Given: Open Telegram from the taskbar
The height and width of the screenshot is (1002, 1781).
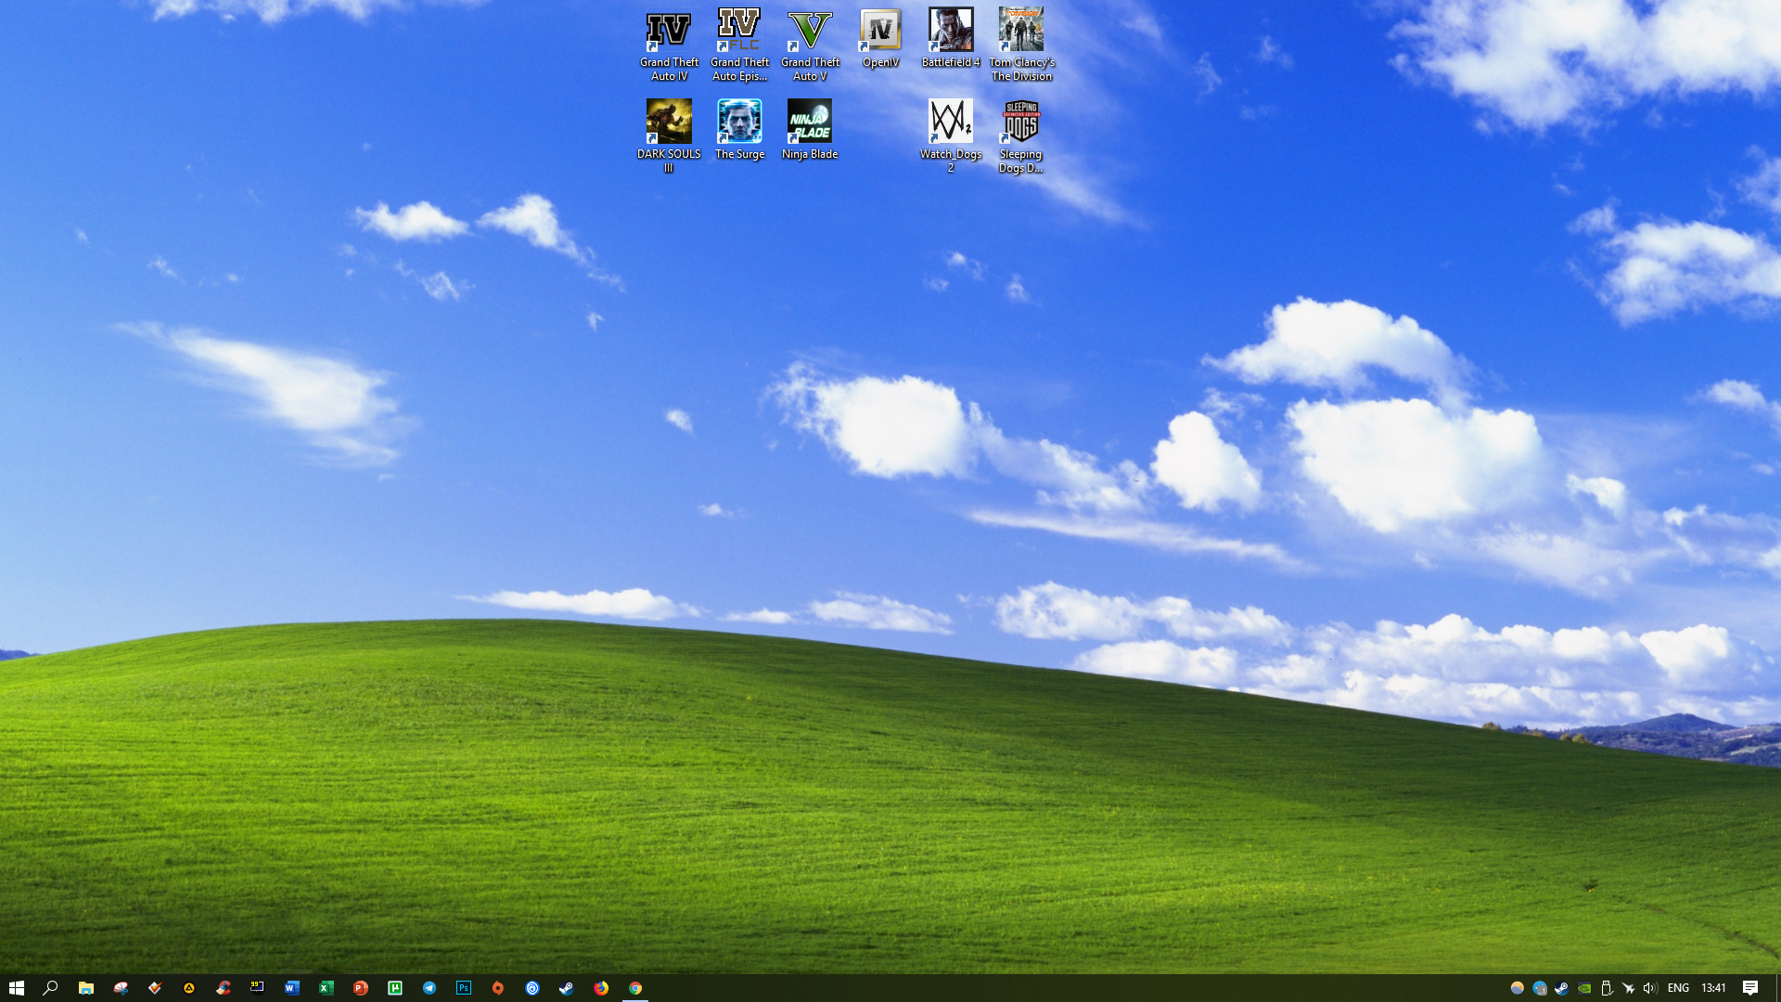Looking at the screenshot, I should (429, 988).
